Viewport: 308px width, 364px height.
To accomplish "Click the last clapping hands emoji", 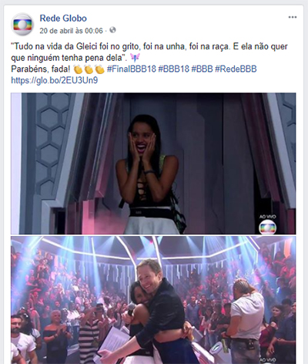I will [x=99, y=69].
